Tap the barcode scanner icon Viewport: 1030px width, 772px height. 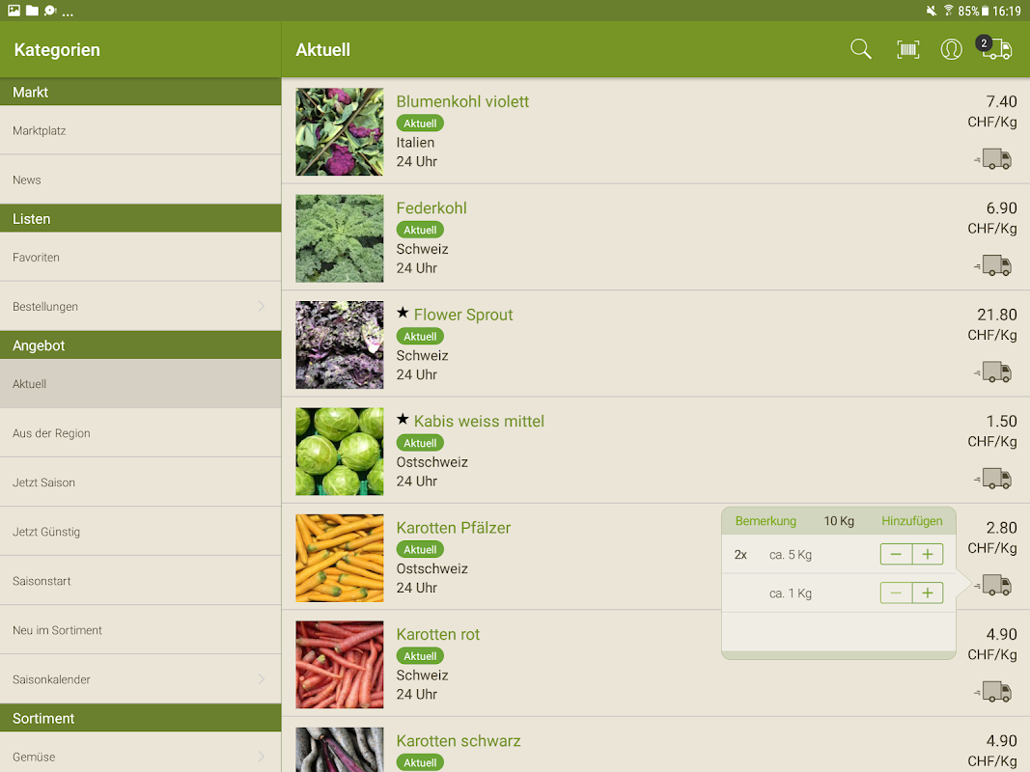point(907,49)
